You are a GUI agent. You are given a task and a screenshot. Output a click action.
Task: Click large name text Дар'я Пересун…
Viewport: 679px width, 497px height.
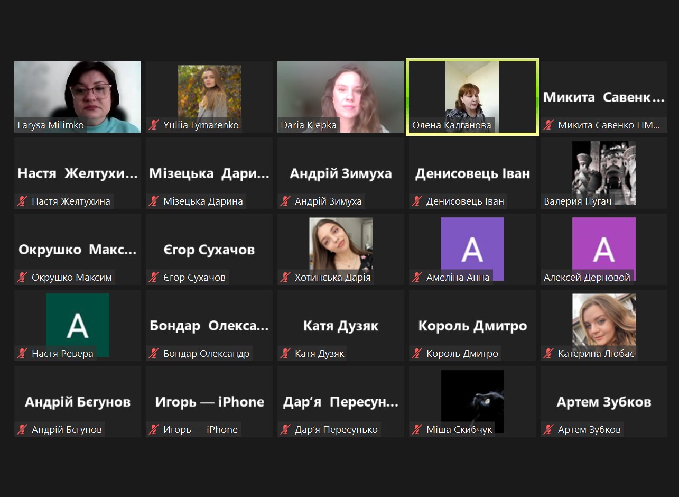(341, 402)
